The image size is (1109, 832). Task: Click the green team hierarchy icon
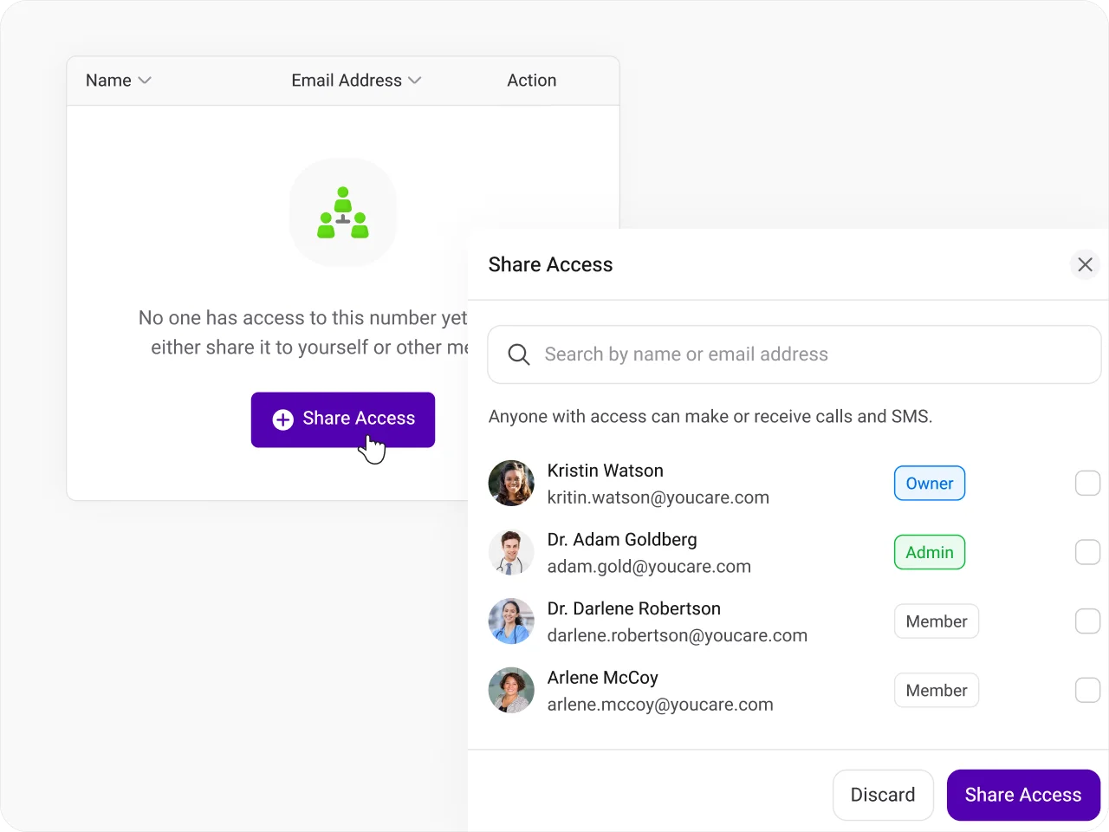(x=343, y=212)
